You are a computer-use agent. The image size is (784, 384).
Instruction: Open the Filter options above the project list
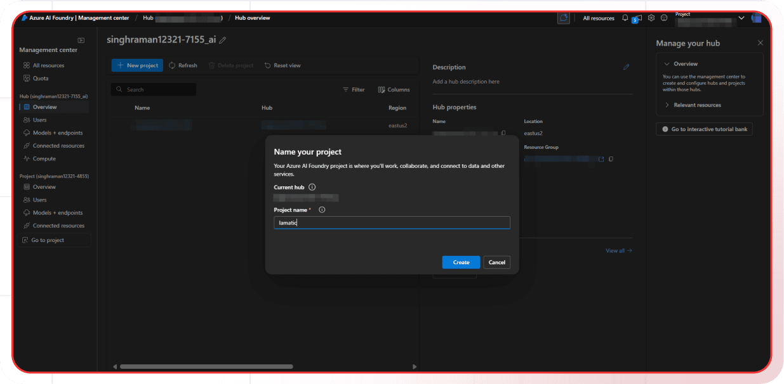pyautogui.click(x=353, y=89)
